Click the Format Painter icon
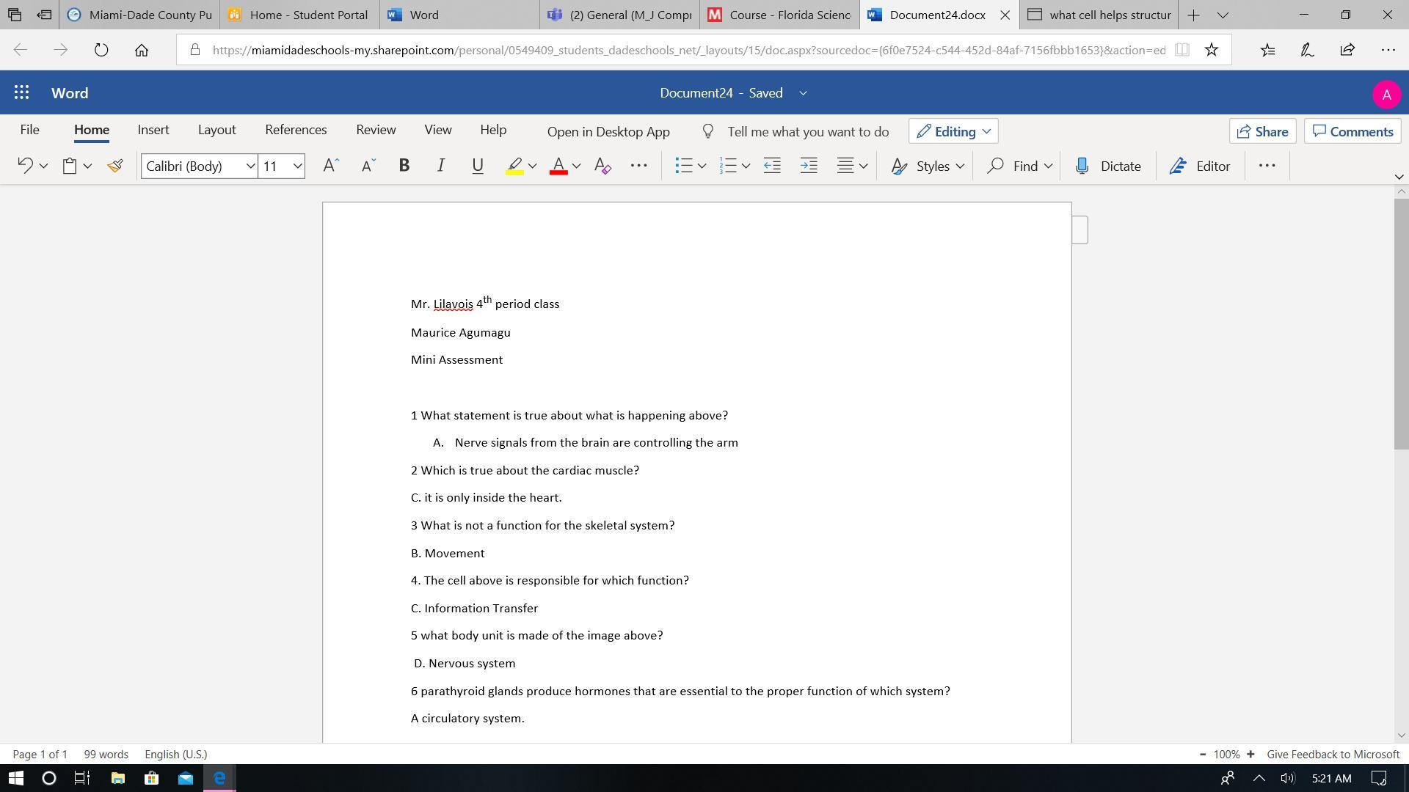This screenshot has height=792, width=1409. (114, 166)
